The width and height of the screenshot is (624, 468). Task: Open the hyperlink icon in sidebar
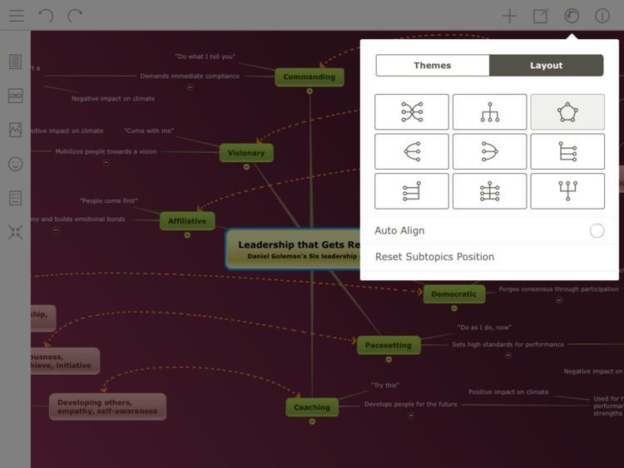pyautogui.click(x=16, y=96)
